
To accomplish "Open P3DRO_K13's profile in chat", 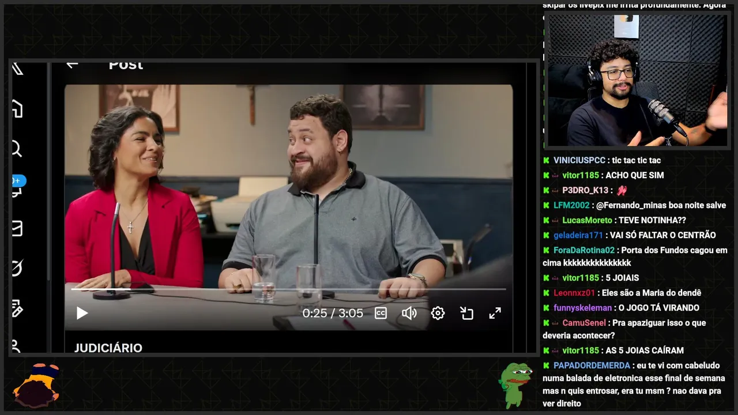I will point(585,190).
